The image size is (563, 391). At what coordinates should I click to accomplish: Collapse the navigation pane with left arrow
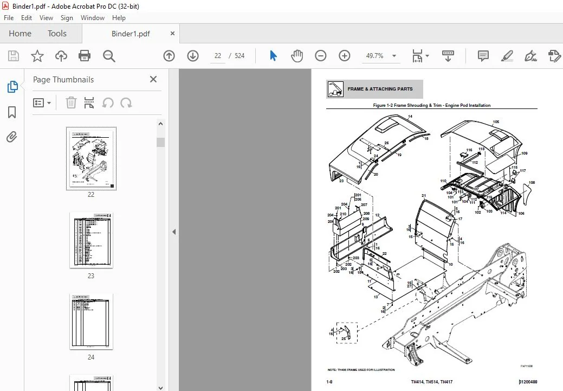[174, 232]
